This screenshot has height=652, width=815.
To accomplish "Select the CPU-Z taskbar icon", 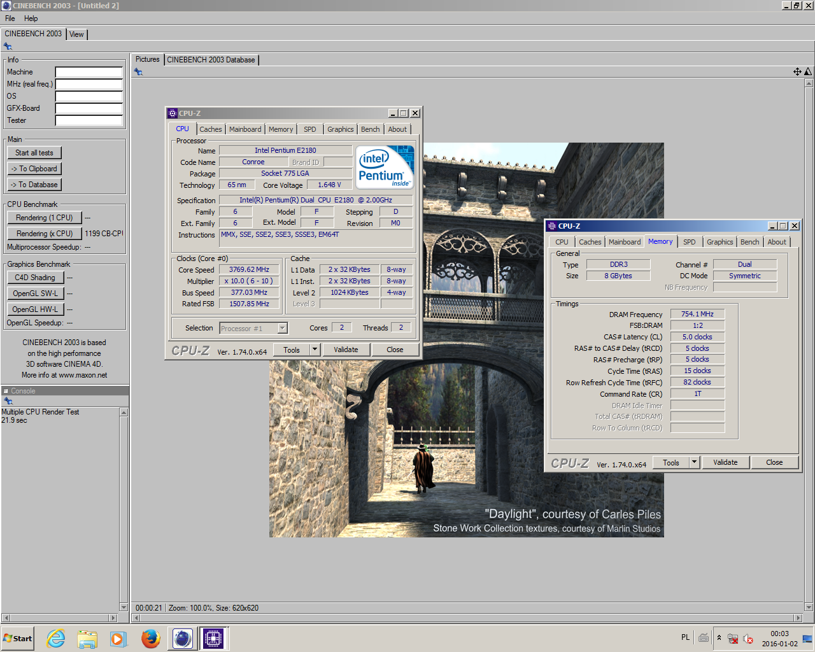I will tap(213, 638).
